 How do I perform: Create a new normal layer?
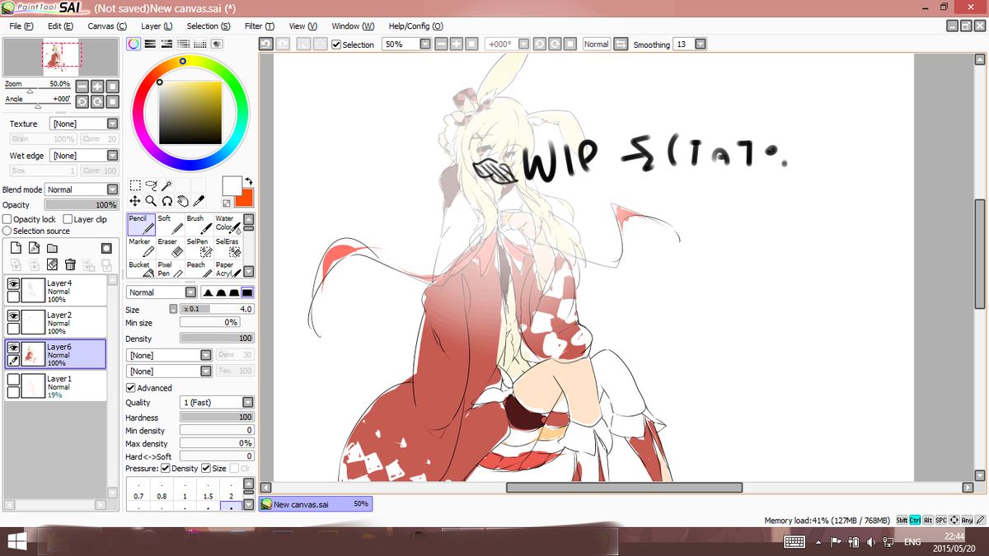pos(15,248)
